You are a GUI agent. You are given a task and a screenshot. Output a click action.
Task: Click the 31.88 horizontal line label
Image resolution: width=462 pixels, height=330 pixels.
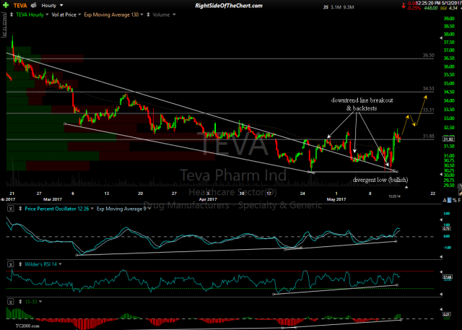[428, 136]
